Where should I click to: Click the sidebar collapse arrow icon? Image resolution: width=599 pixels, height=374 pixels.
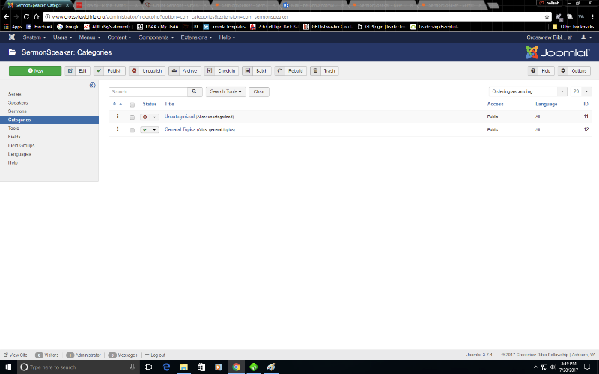point(92,85)
